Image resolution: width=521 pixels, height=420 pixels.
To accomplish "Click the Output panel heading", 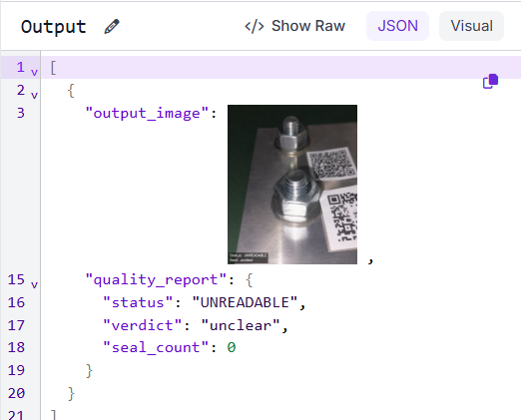I will [x=53, y=27].
